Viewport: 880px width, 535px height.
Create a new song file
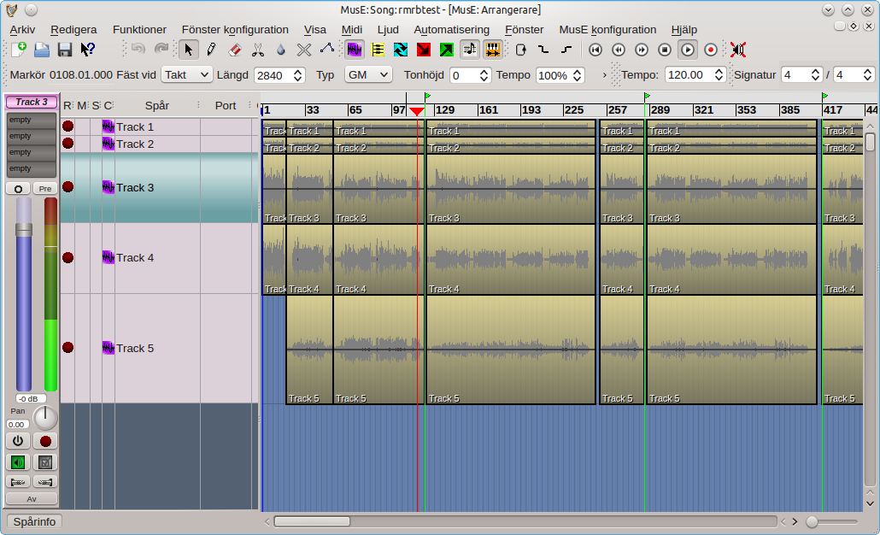(x=18, y=50)
